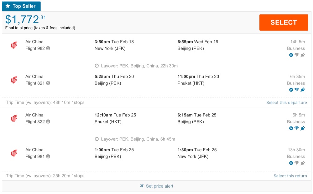Click the clock icon on the 22h 30m layover

click(97, 66)
